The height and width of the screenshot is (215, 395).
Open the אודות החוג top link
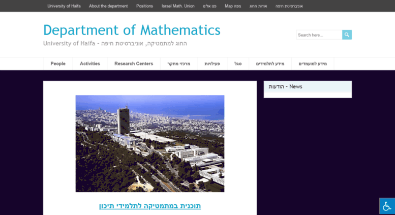(258, 6)
